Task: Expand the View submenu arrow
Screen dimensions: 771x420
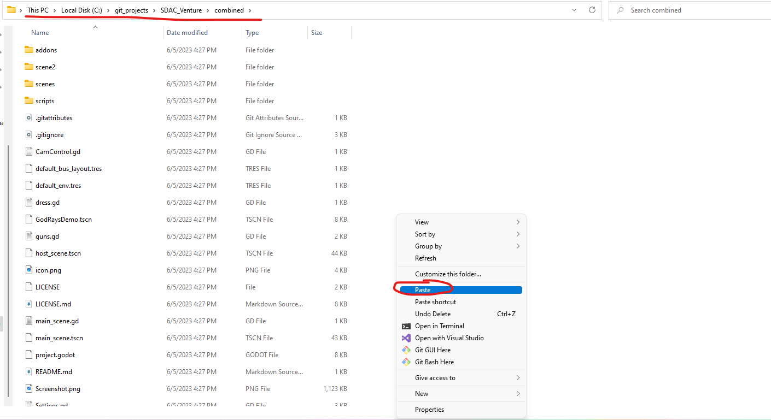Action: point(518,222)
